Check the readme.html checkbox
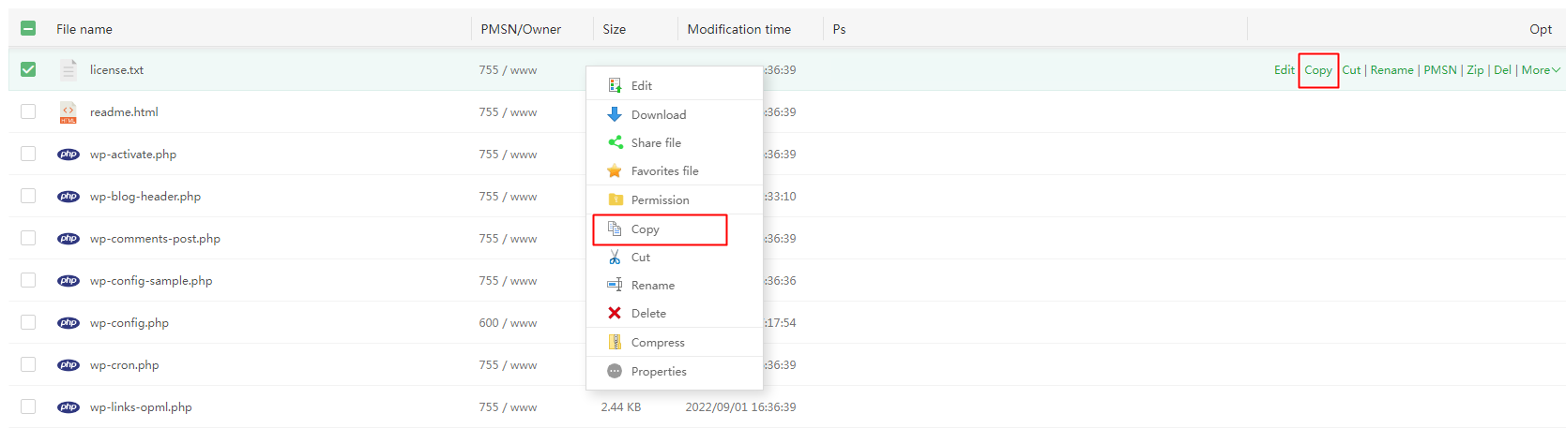The height and width of the screenshot is (428, 1566). coord(28,111)
